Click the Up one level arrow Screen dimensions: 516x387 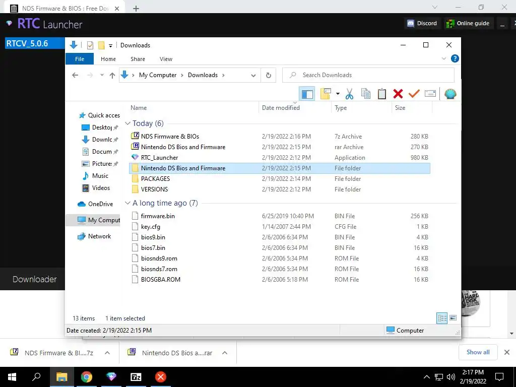tap(112, 76)
